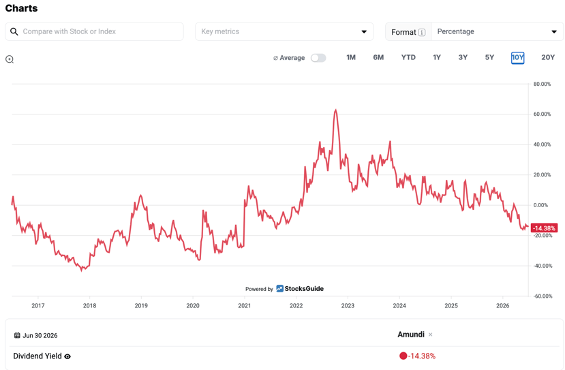Click the red Amundi series dot

click(403, 356)
